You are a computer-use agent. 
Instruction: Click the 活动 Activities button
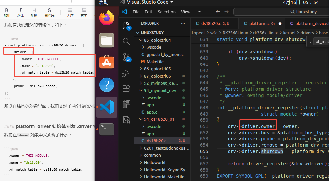tap(104, 2)
